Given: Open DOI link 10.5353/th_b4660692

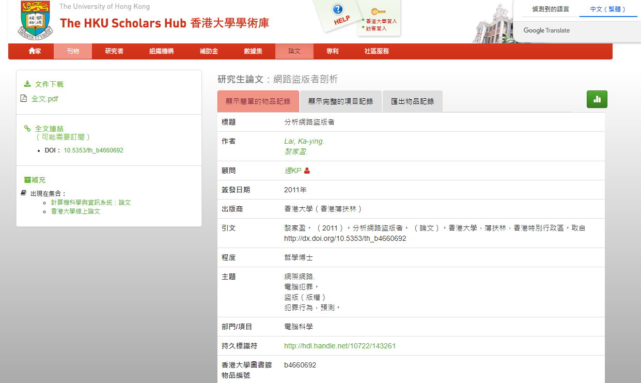Looking at the screenshot, I should pos(93,150).
